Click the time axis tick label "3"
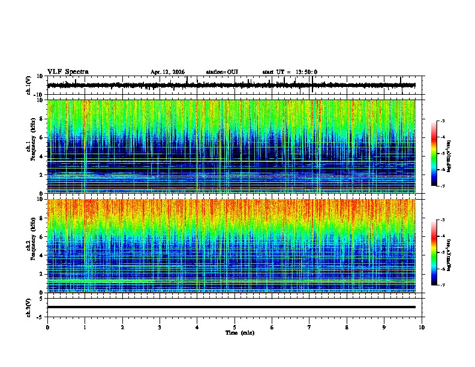 coord(160,327)
